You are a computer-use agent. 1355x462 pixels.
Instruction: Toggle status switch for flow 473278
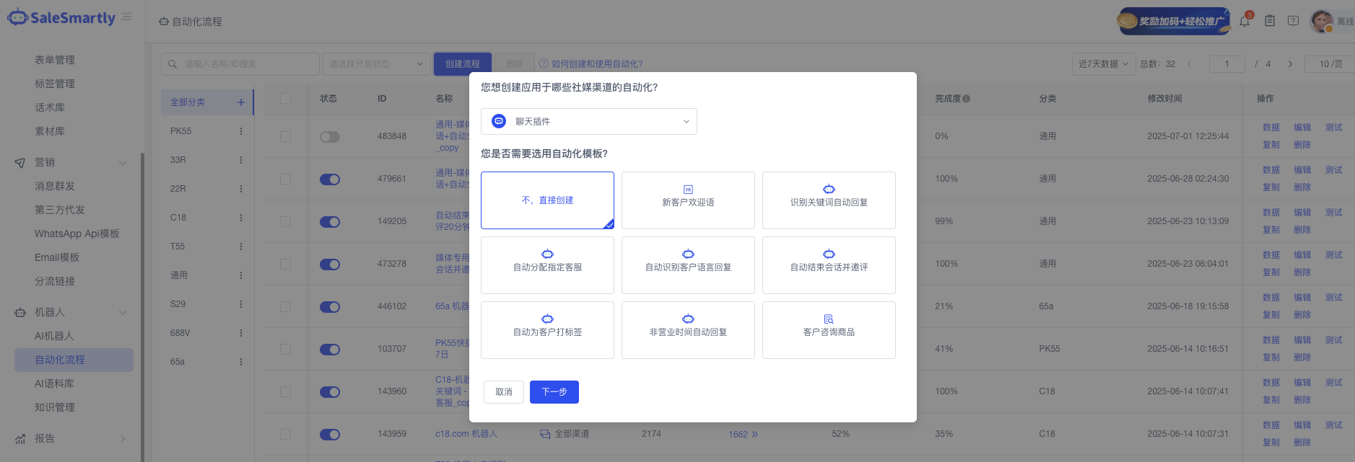coord(330,265)
